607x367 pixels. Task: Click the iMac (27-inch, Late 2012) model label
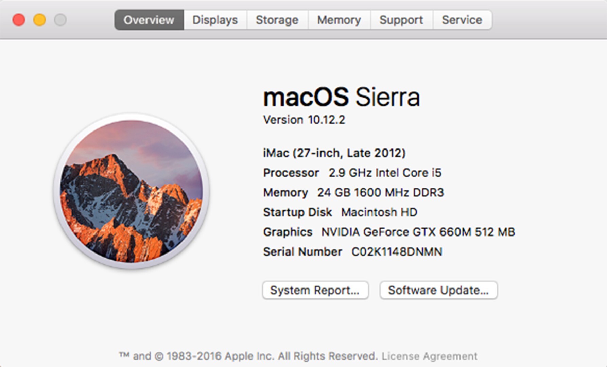click(x=334, y=153)
